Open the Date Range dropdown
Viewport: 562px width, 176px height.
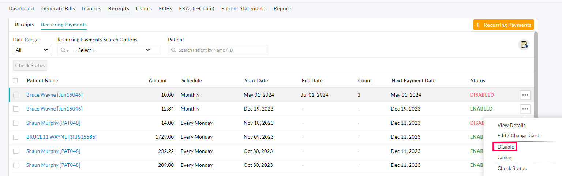click(31, 50)
